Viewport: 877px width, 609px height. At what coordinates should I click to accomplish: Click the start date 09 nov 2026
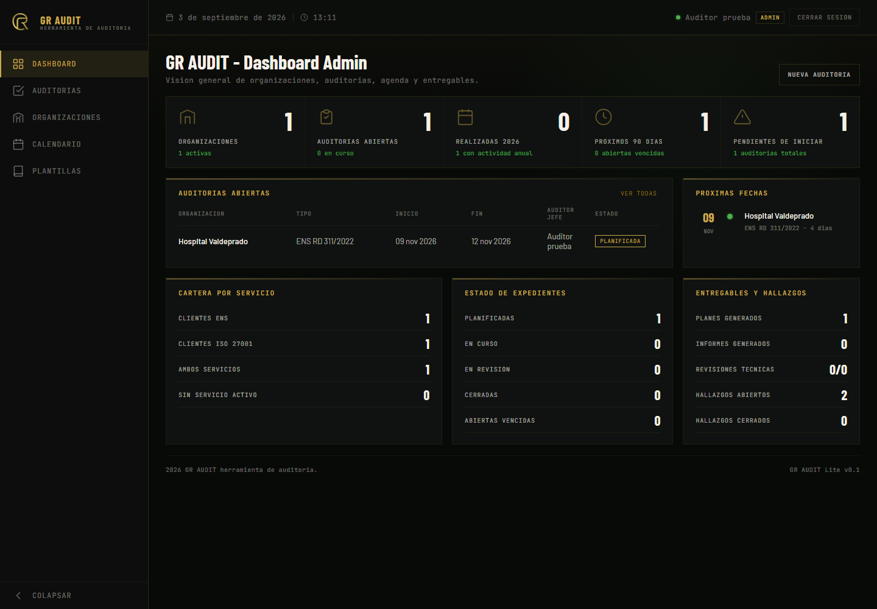pyautogui.click(x=416, y=242)
